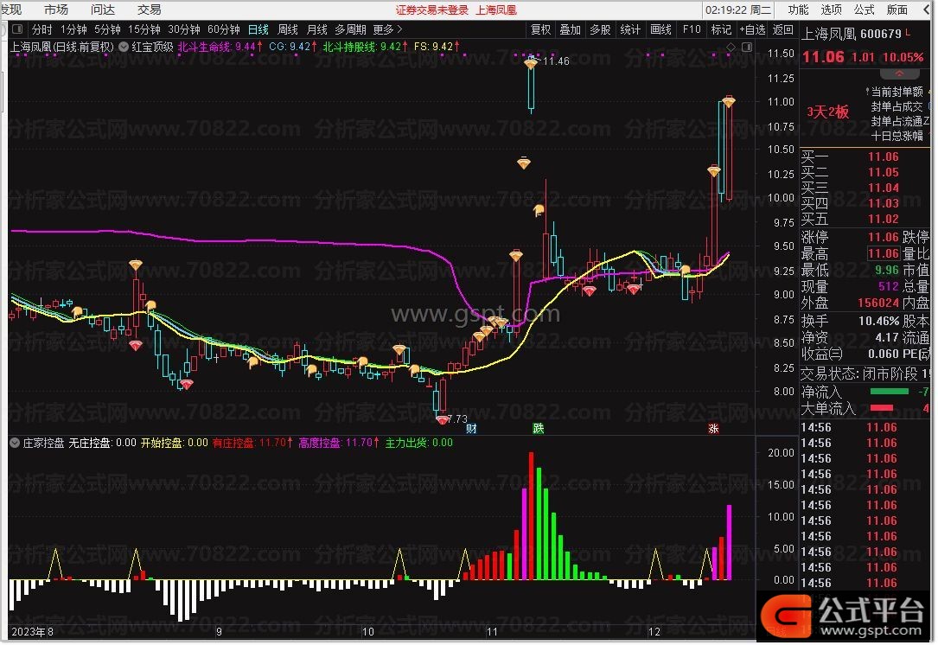Click the 叠加 overlay button
The image size is (938, 645).
(x=570, y=29)
